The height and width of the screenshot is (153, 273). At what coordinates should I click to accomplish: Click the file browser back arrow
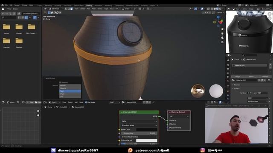3,14
